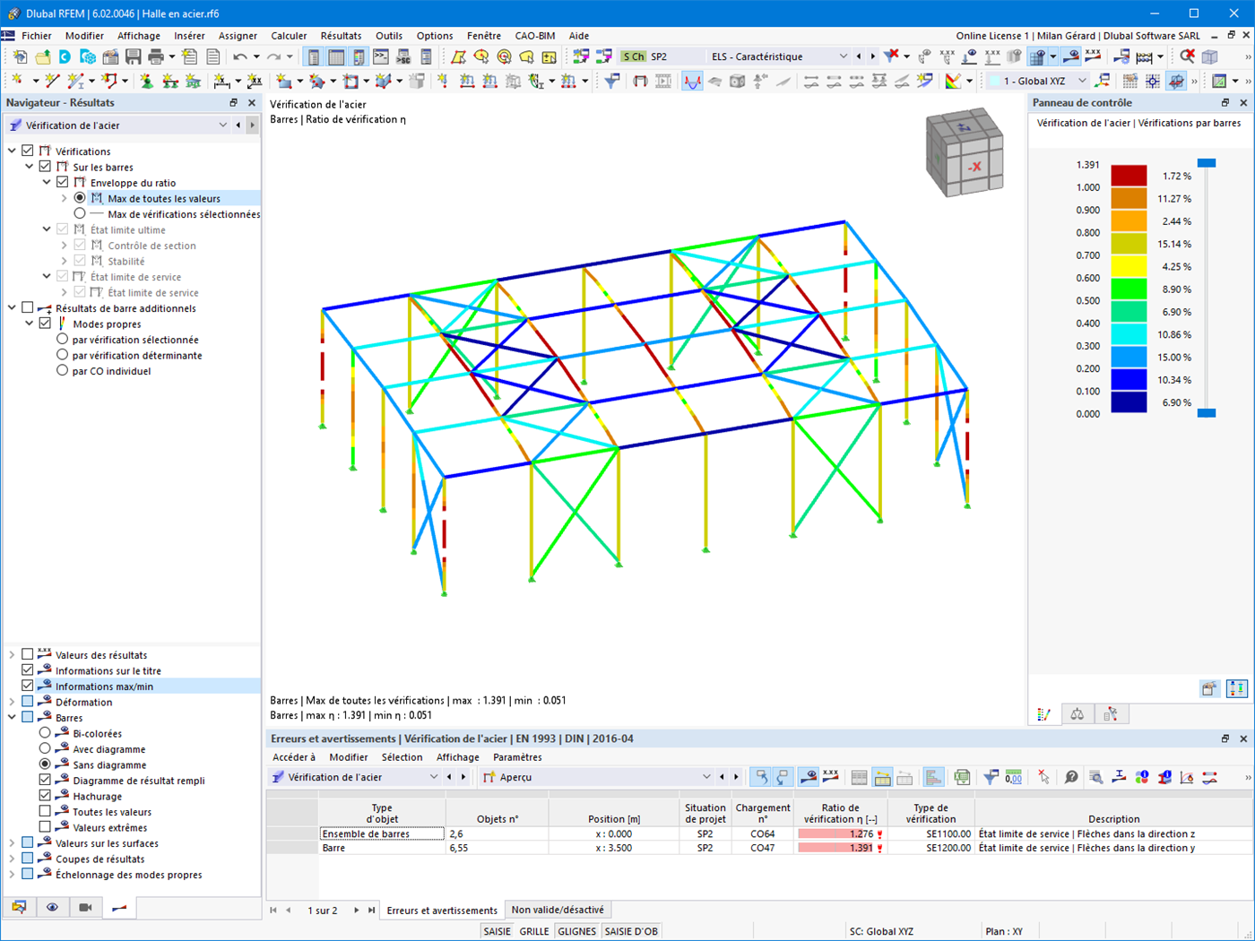Uncheck the Sur les barres checkbox

pos(45,167)
